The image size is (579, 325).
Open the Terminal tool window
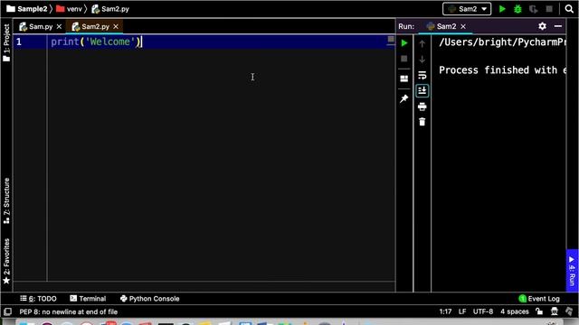(88, 299)
